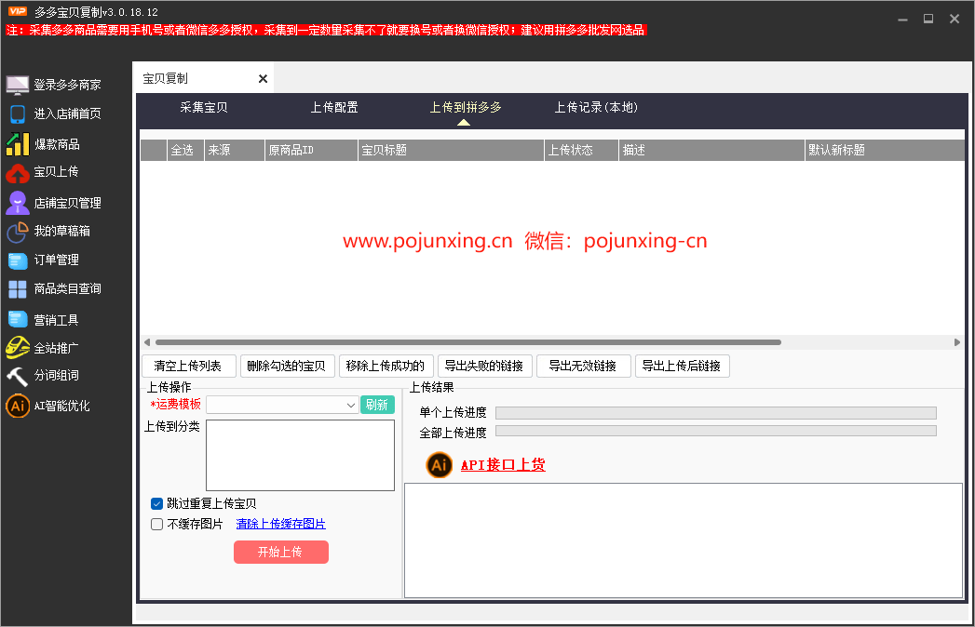The height and width of the screenshot is (627, 975).
Task: Enable 不缓存图片 checkbox
Action: click(156, 525)
